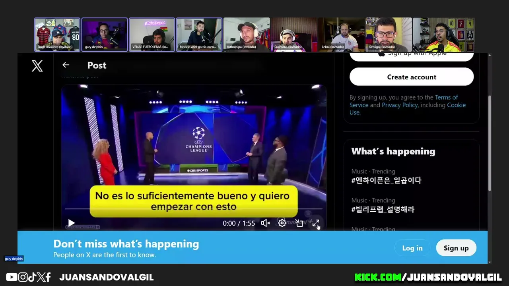Click People on X are the first to know
This screenshot has height=286, width=509.
[x=105, y=255]
